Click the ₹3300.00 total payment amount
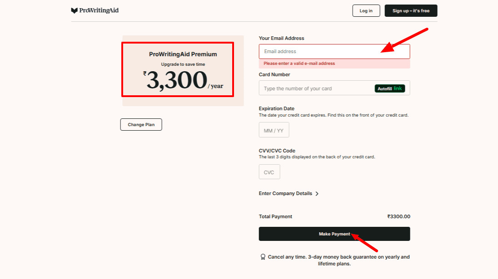Image resolution: width=498 pixels, height=279 pixels. 398,216
